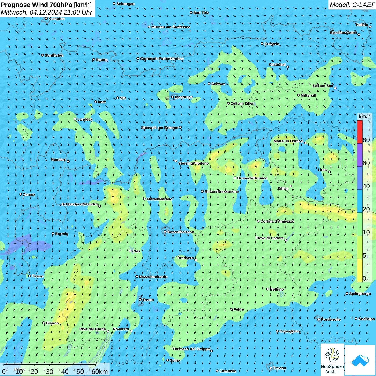Click the Imst label

pyautogui.click(x=102, y=102)
